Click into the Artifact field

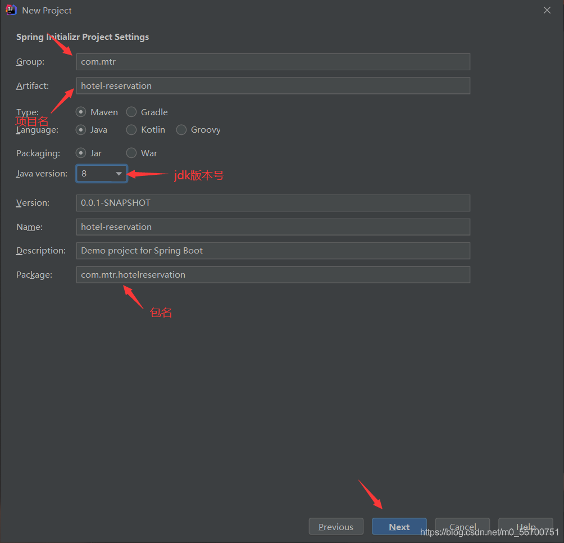point(273,85)
